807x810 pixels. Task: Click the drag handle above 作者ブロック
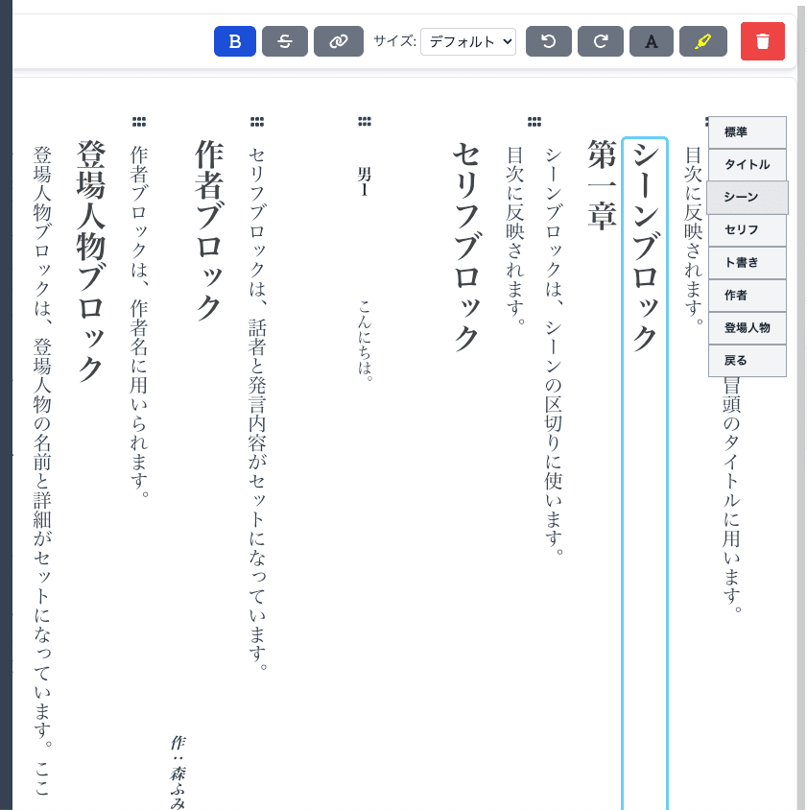click(255, 121)
